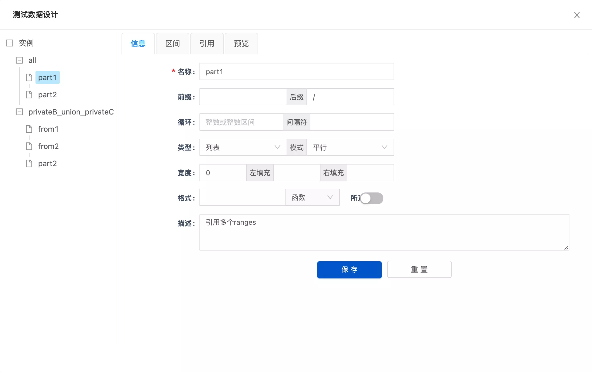This screenshot has width=592, height=372.
Task: Click the 描述 textarea with 引用多个ranges
Action: tap(384, 232)
